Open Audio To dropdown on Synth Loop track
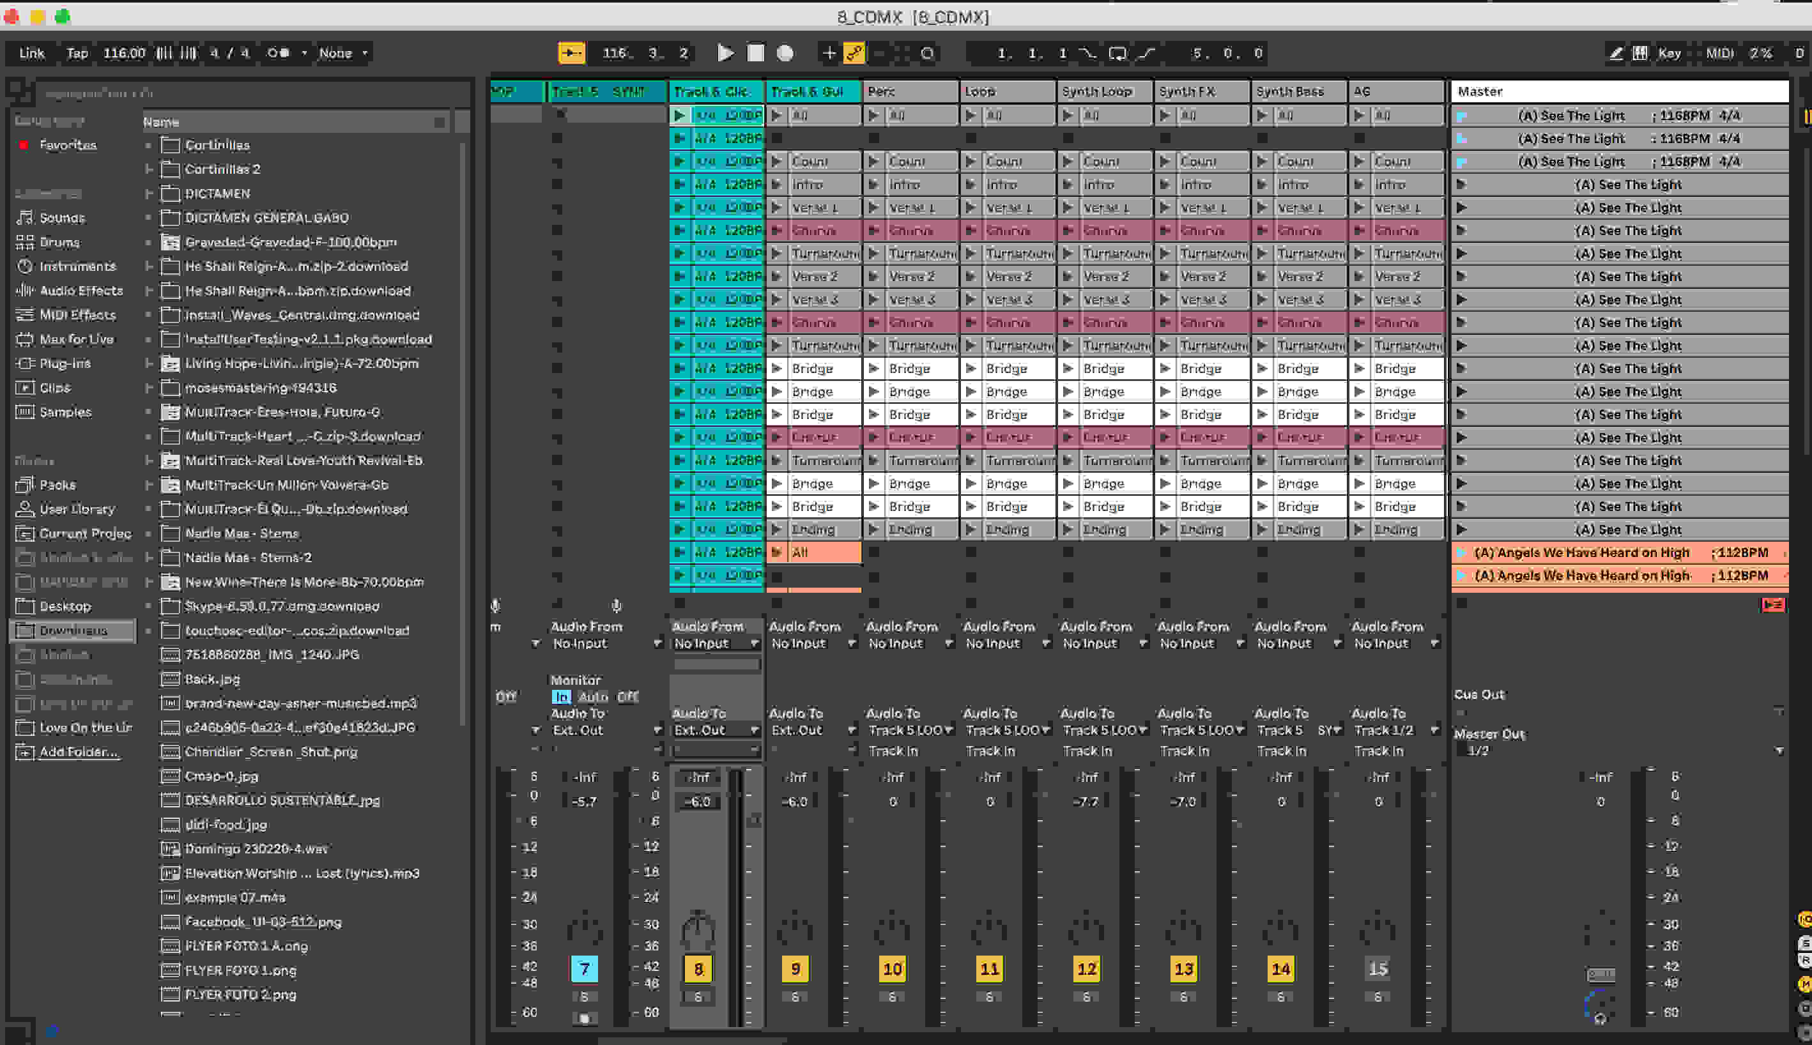Screen dimensions: 1812x1045 1103,730
